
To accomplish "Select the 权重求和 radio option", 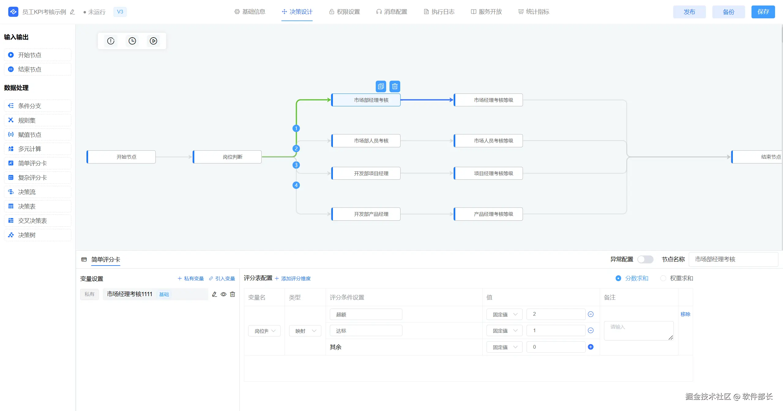I will point(663,278).
